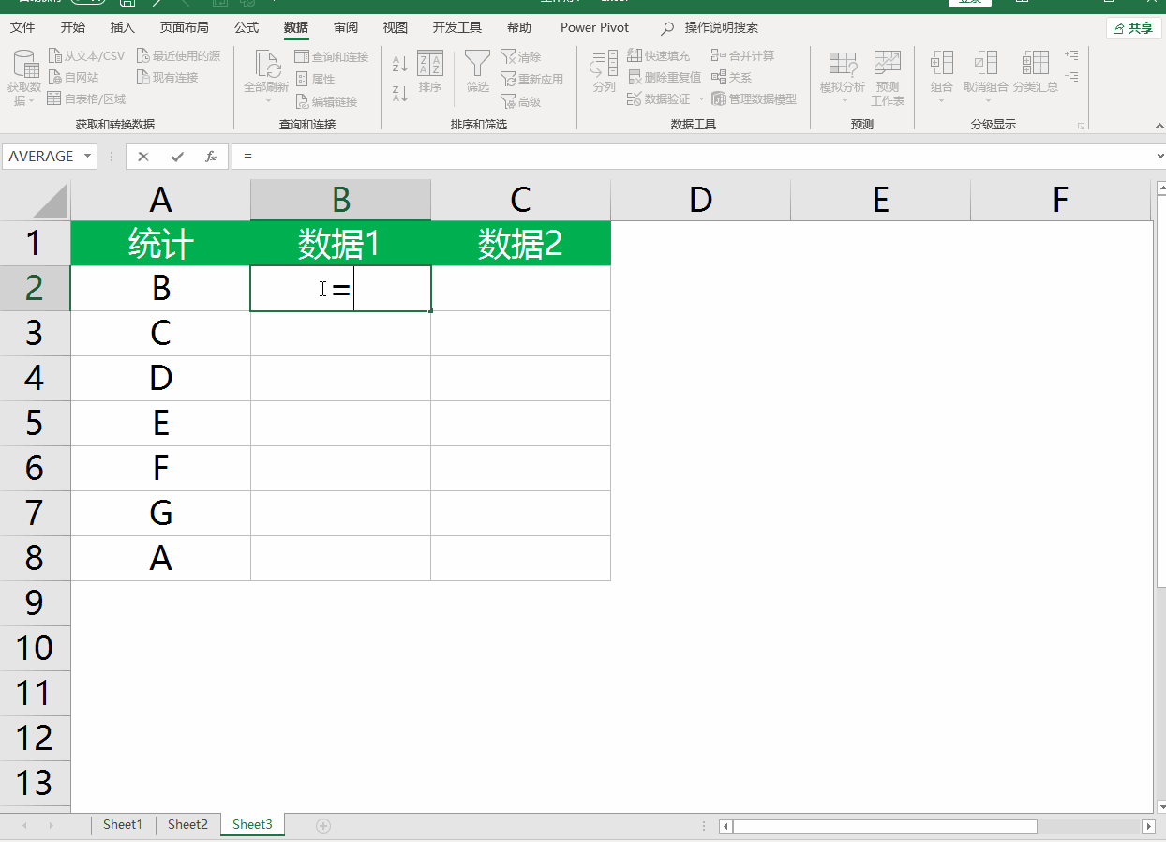Select column D header
This screenshot has height=842, width=1166.
(700, 200)
